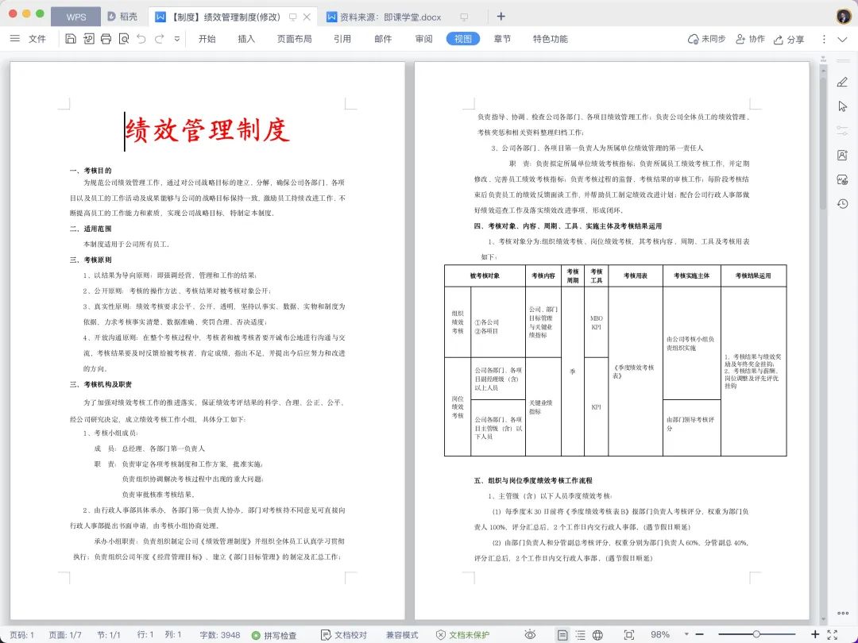The image size is (858, 643).
Task: Click the user profile avatar
Action: 843,17
